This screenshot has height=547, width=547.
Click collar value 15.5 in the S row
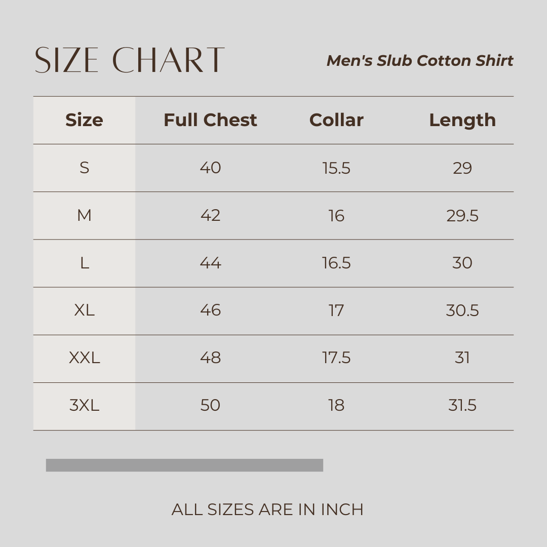coord(336,168)
